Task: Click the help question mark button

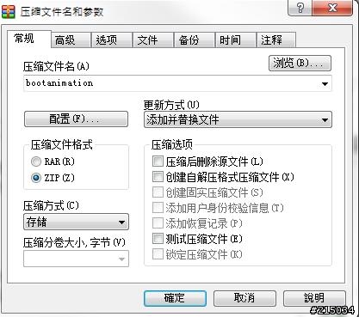Action: coord(300,8)
